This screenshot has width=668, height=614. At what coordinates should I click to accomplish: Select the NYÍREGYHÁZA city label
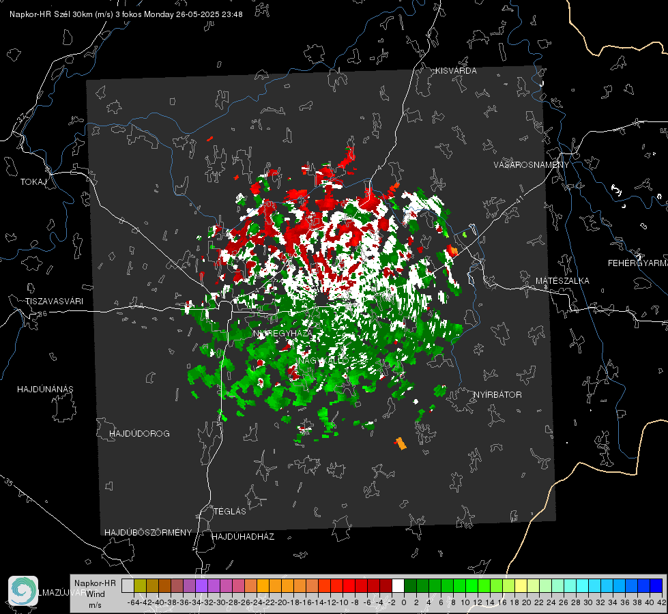click(283, 333)
